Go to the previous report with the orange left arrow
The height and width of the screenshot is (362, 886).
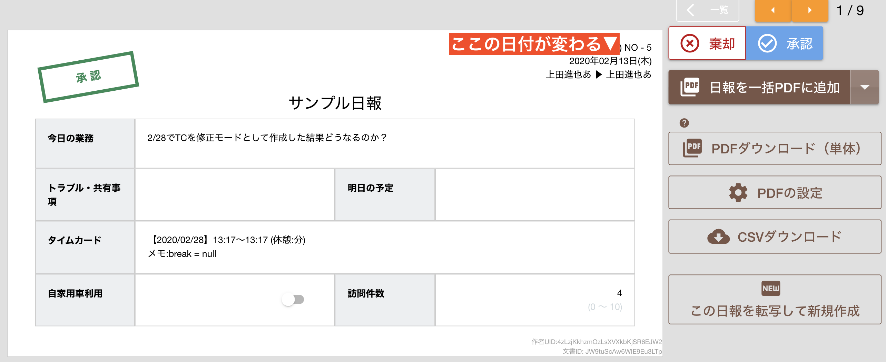click(x=773, y=10)
